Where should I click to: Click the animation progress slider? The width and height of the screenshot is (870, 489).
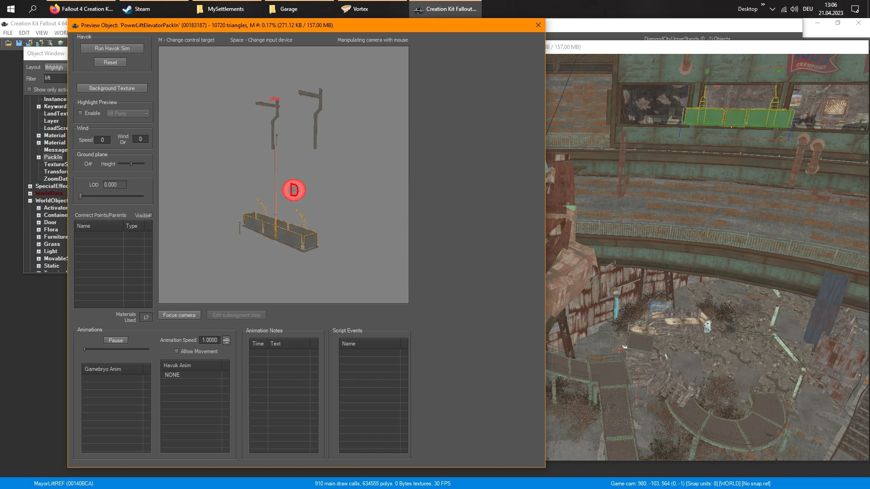point(116,349)
